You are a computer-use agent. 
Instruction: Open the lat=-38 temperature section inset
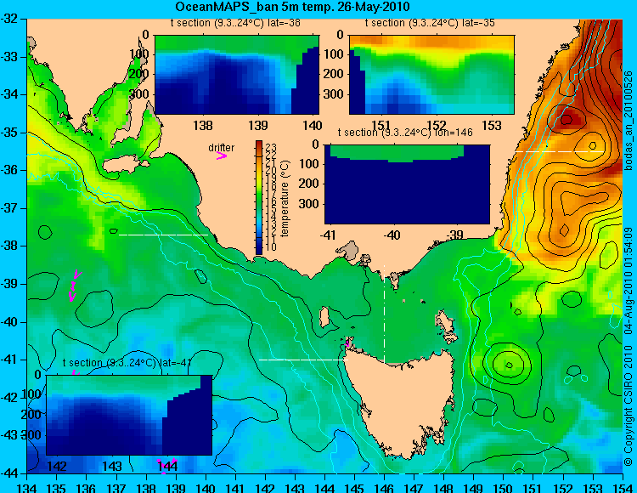(x=237, y=75)
